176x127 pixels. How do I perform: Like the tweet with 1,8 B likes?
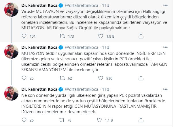click(x=101, y=36)
